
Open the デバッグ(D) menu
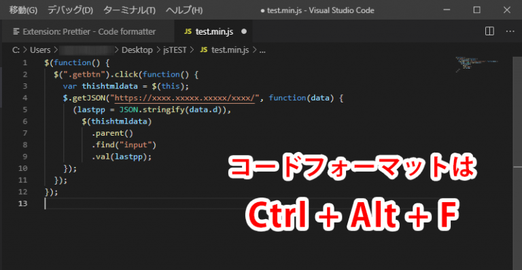pyautogui.click(x=70, y=10)
